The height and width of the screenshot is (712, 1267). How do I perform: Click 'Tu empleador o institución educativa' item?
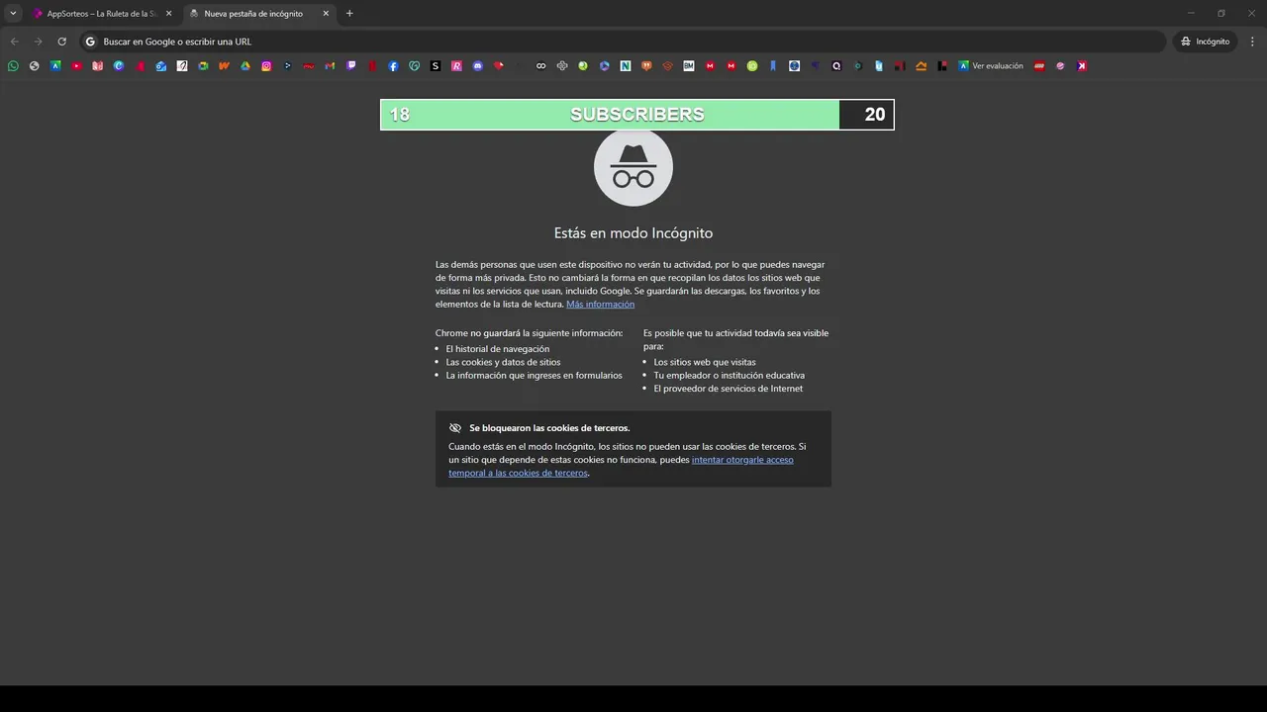click(x=730, y=376)
